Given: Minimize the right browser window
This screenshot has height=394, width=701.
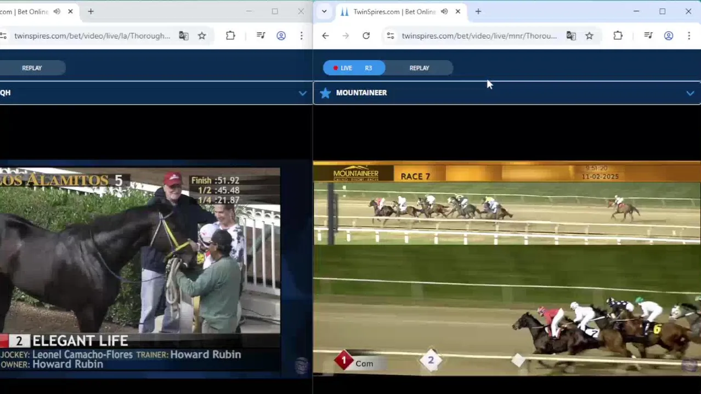Looking at the screenshot, I should click(636, 11).
